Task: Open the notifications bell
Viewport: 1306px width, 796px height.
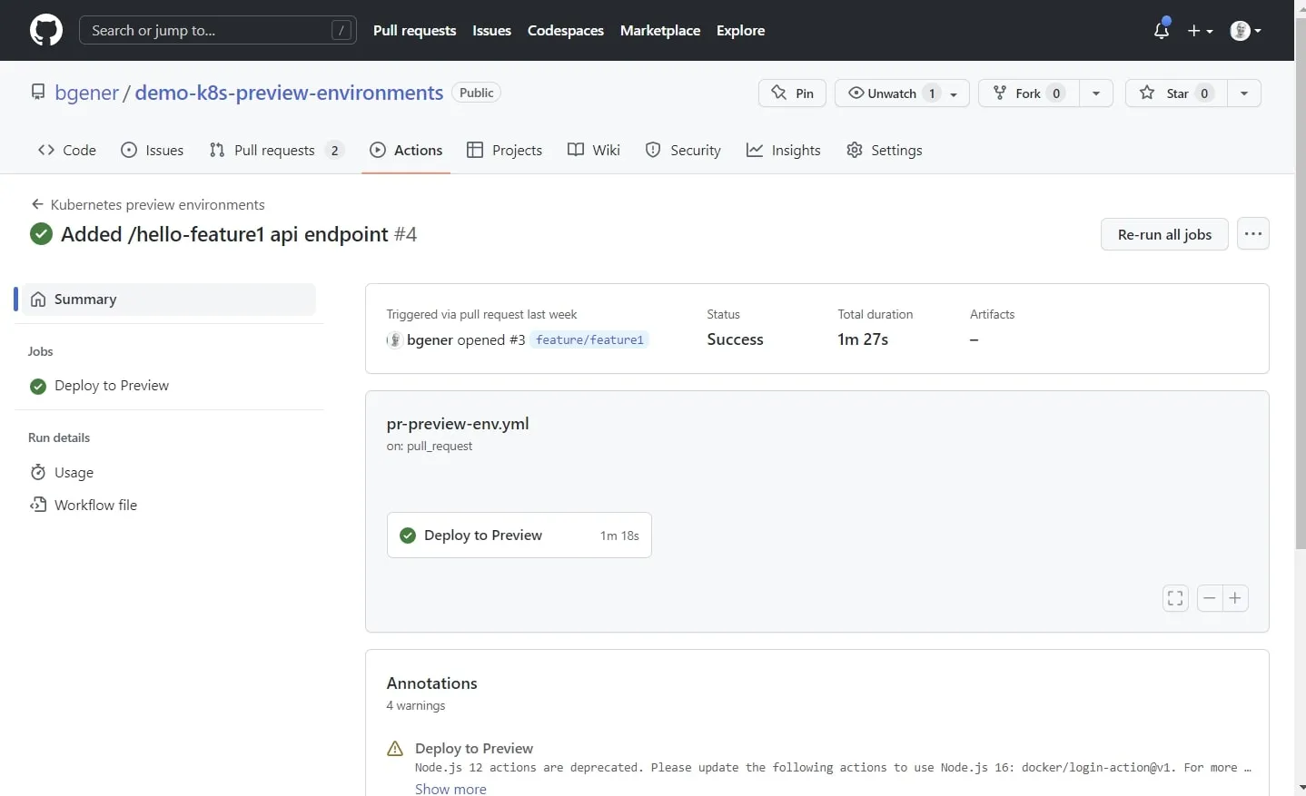Action: coord(1162,30)
